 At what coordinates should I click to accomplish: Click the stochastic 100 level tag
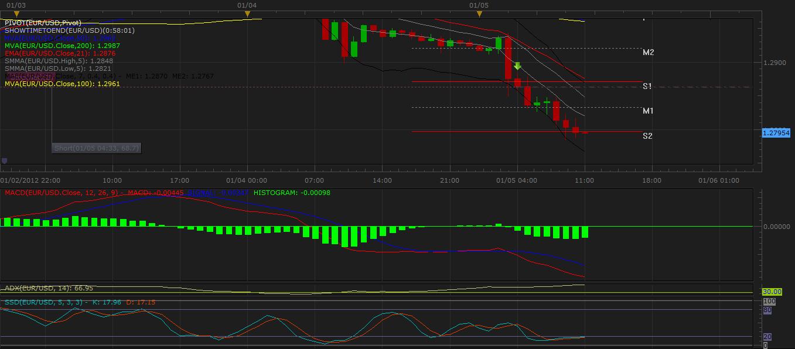pos(769,301)
